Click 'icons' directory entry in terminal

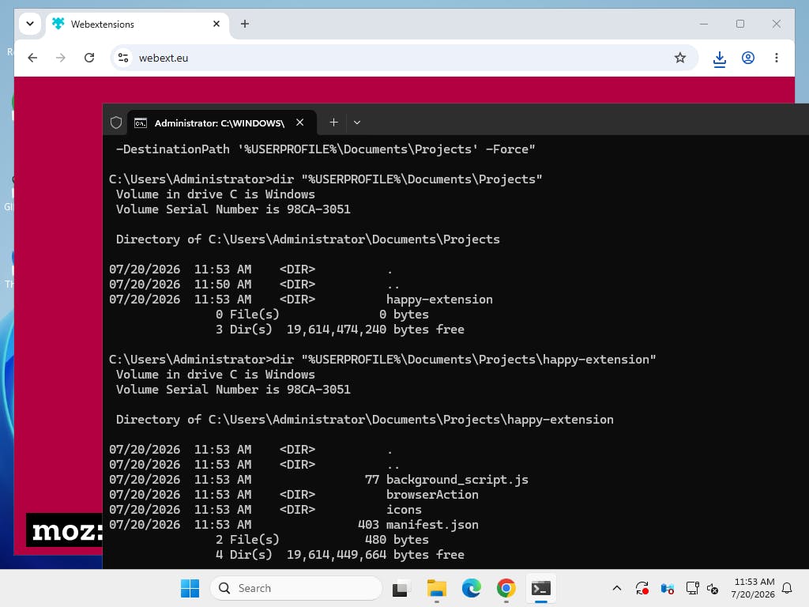click(x=404, y=510)
